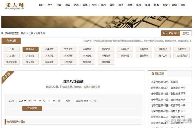Open 配对 in top navigation

click(x=103, y=5)
